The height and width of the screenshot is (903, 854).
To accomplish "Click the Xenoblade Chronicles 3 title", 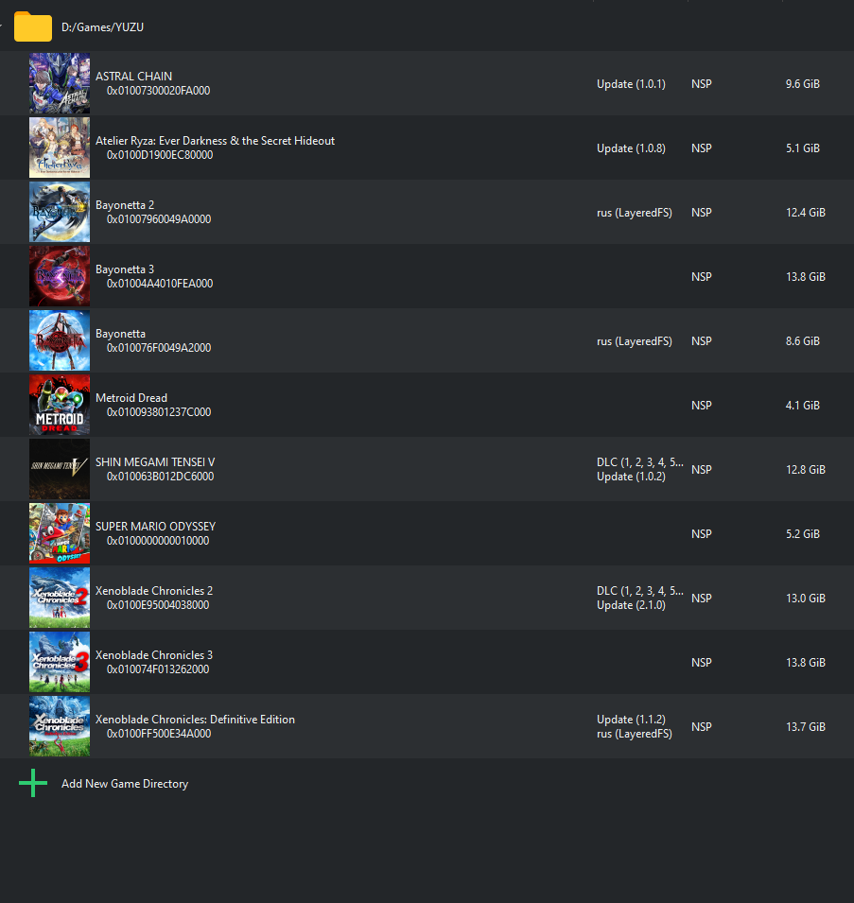I will pyautogui.click(x=154, y=655).
